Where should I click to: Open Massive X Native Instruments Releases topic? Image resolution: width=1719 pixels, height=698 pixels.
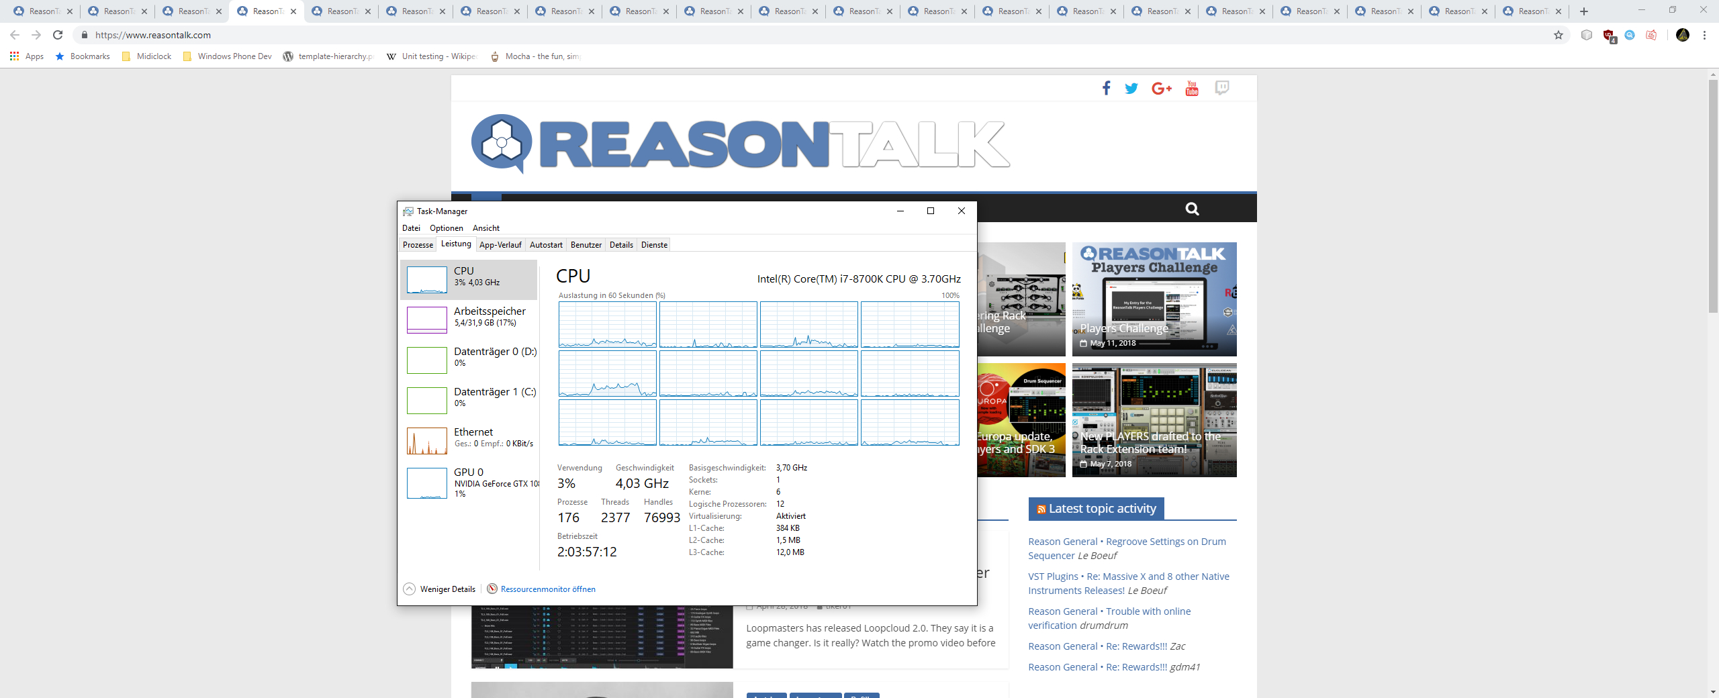pyautogui.click(x=1129, y=583)
